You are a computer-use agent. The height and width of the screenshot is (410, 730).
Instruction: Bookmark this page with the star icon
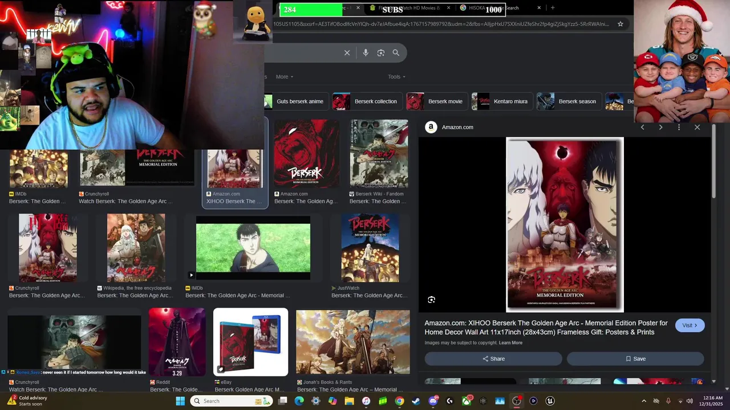[620, 24]
